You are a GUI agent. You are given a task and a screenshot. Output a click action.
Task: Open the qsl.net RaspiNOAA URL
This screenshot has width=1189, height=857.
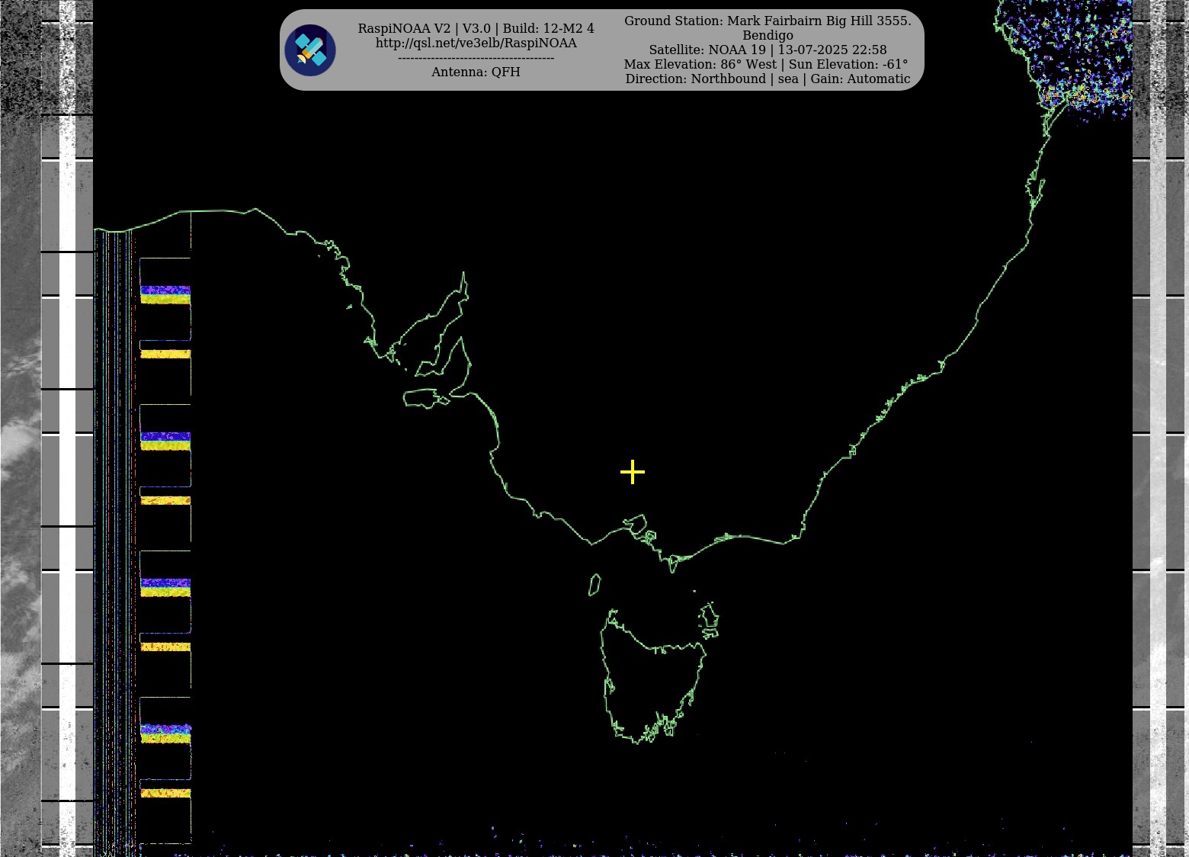click(476, 43)
